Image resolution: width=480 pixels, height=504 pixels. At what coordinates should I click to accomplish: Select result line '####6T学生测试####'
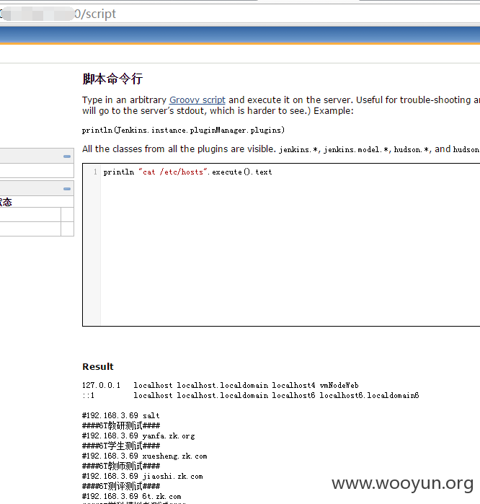(121, 446)
